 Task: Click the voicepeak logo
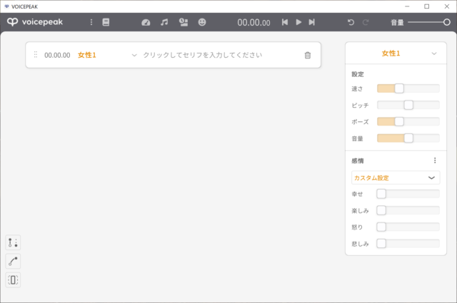click(35, 22)
